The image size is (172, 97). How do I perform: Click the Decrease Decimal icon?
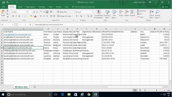[x=91, y=16]
